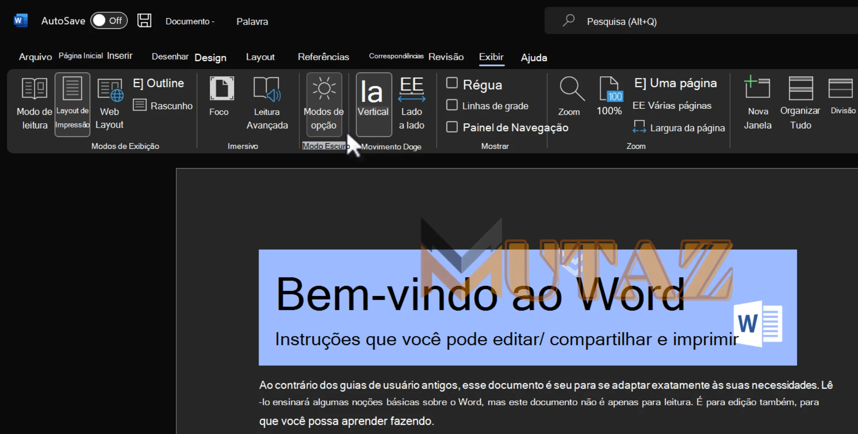This screenshot has height=434, width=858.
Task: Switch to Modo de leitura view
Action: point(34,104)
